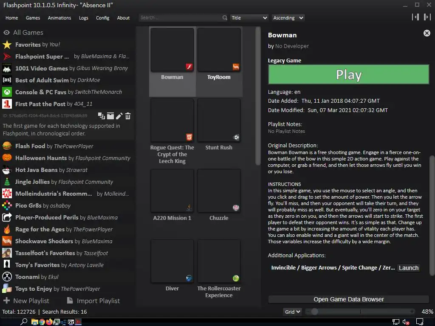Collapse the left sidebar with the arrow icon
435x326 pixels.
415,17
